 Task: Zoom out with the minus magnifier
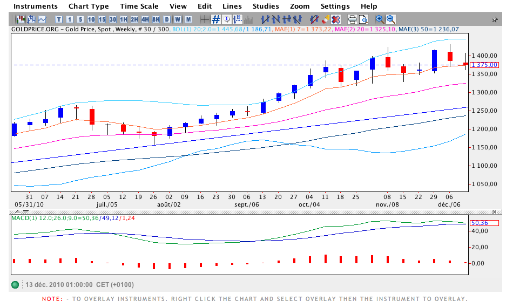(390, 19)
